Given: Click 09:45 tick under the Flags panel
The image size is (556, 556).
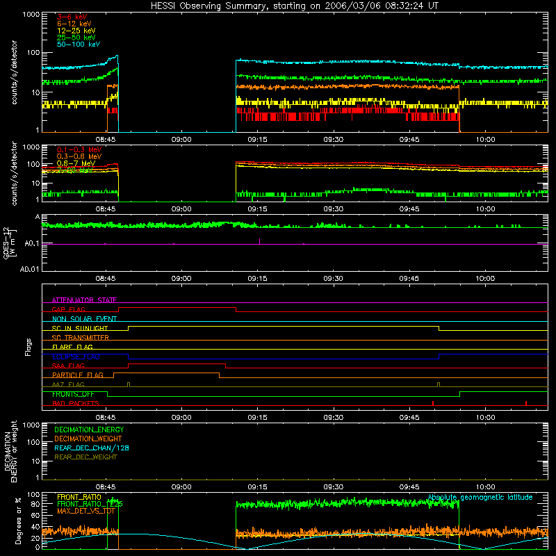Looking at the screenshot, I should pyautogui.click(x=409, y=418).
